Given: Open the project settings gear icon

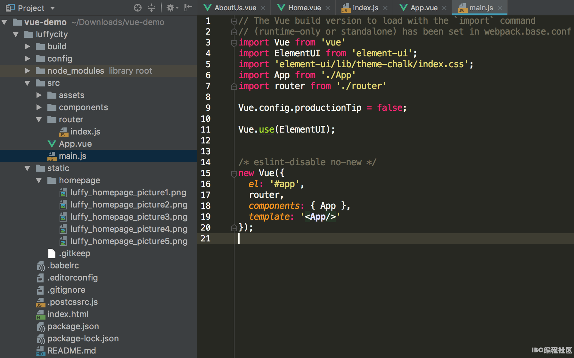Looking at the screenshot, I should (x=172, y=8).
